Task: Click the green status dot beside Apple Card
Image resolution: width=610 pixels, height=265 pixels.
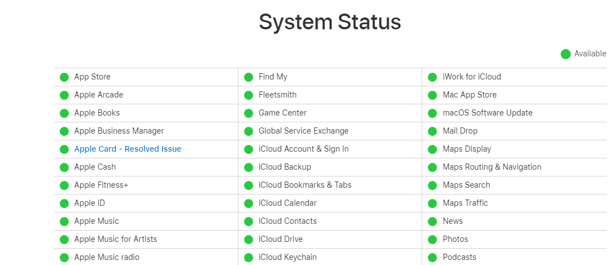Action: coord(64,149)
